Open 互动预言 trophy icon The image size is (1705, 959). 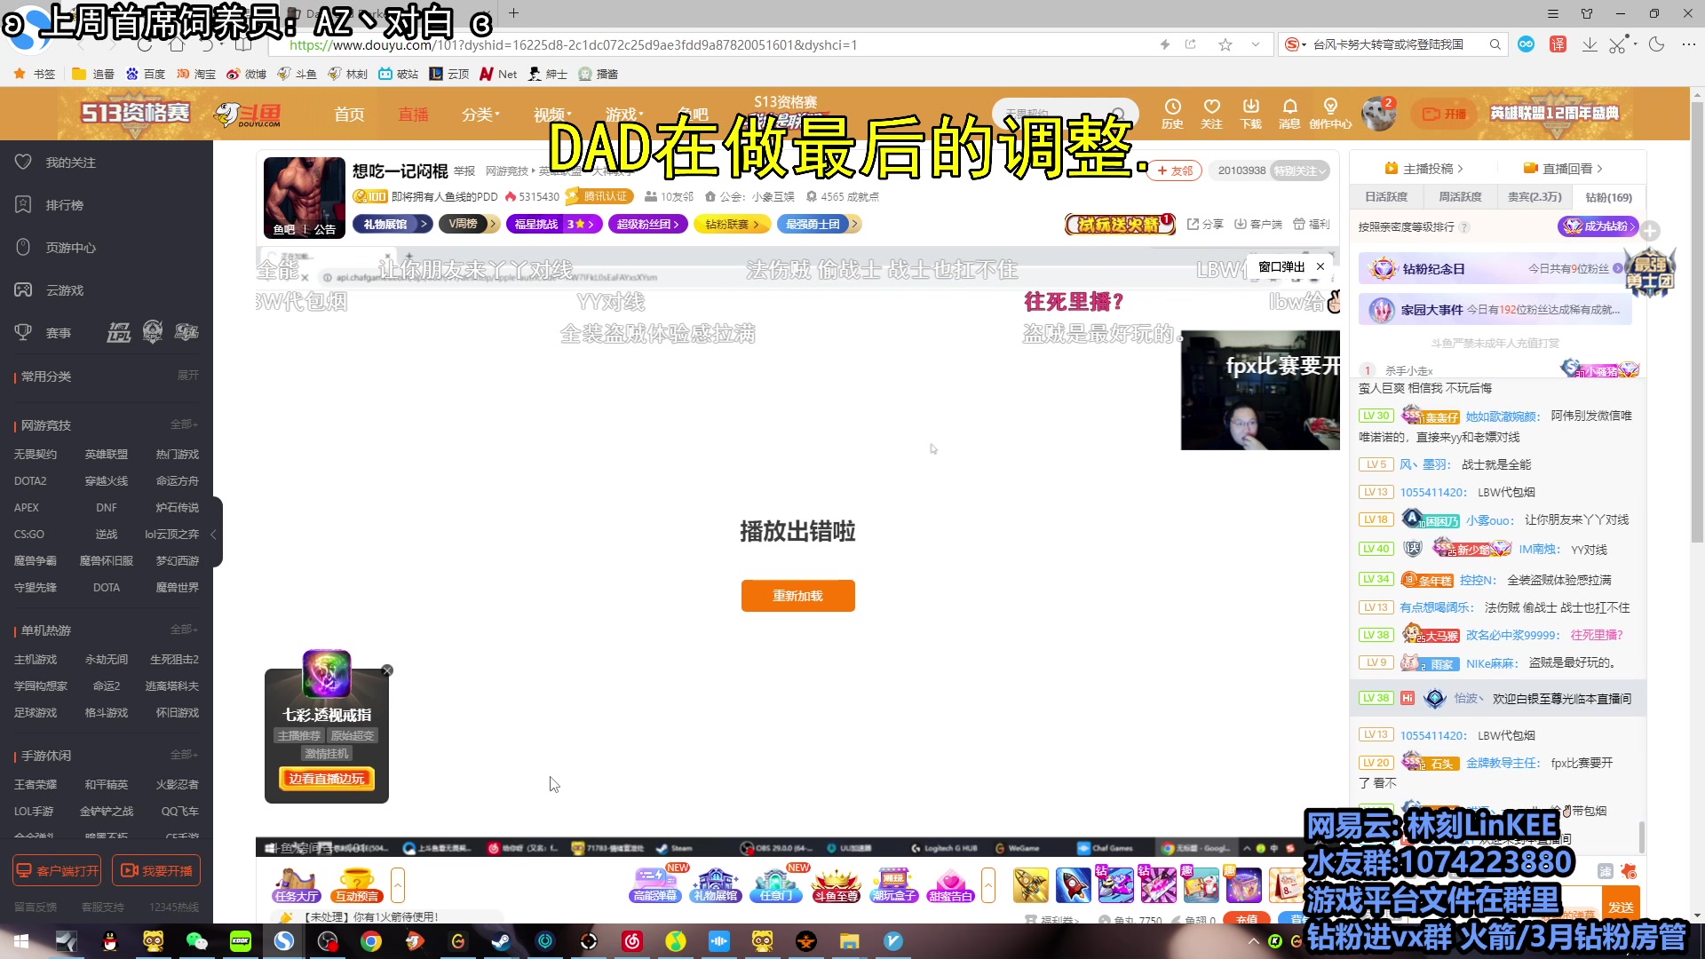click(x=357, y=884)
